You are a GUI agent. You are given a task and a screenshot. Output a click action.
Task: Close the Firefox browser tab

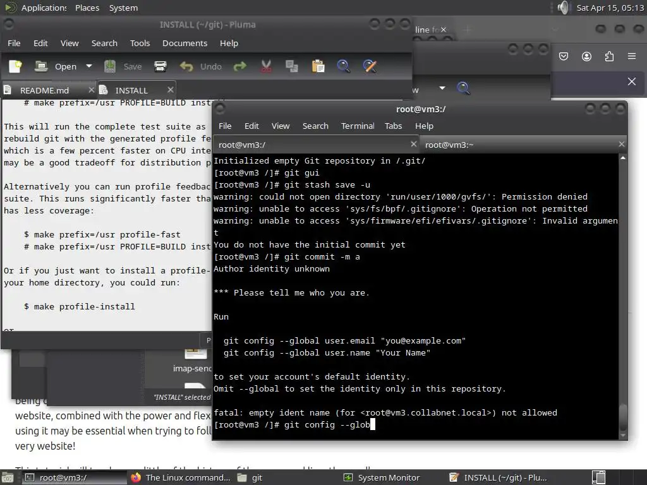[x=443, y=30]
